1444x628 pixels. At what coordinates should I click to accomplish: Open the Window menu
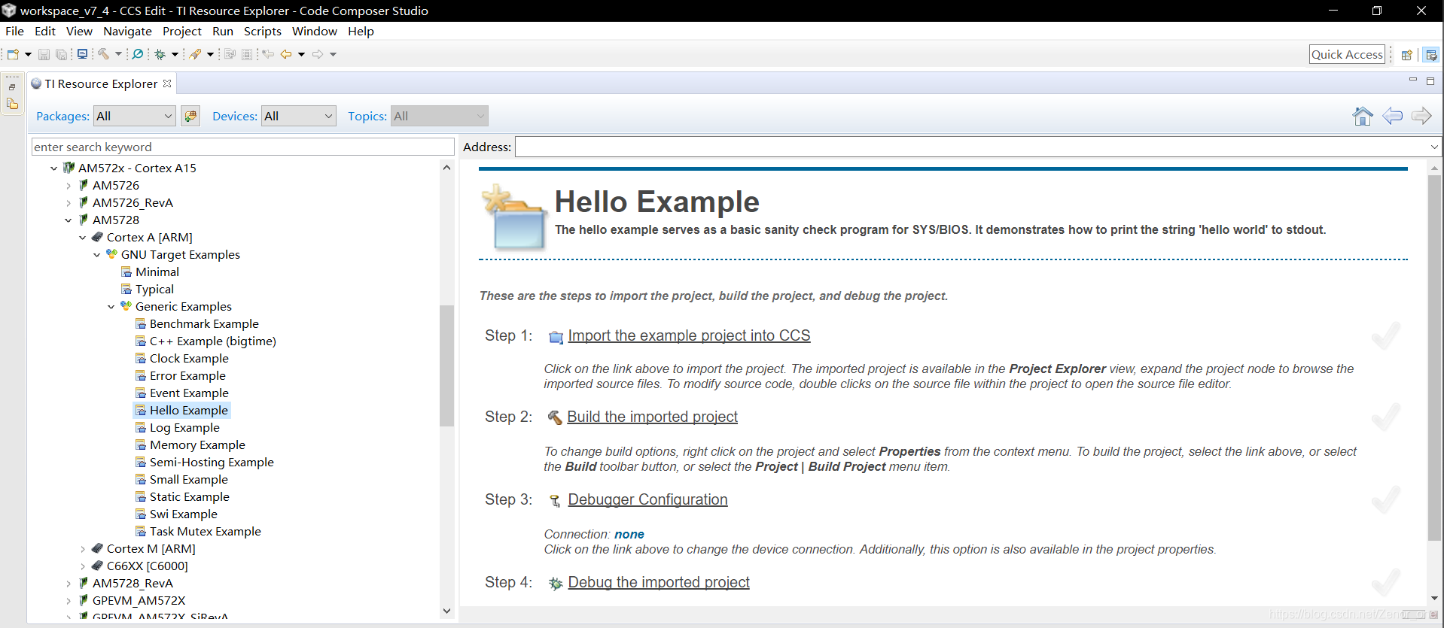(x=315, y=31)
